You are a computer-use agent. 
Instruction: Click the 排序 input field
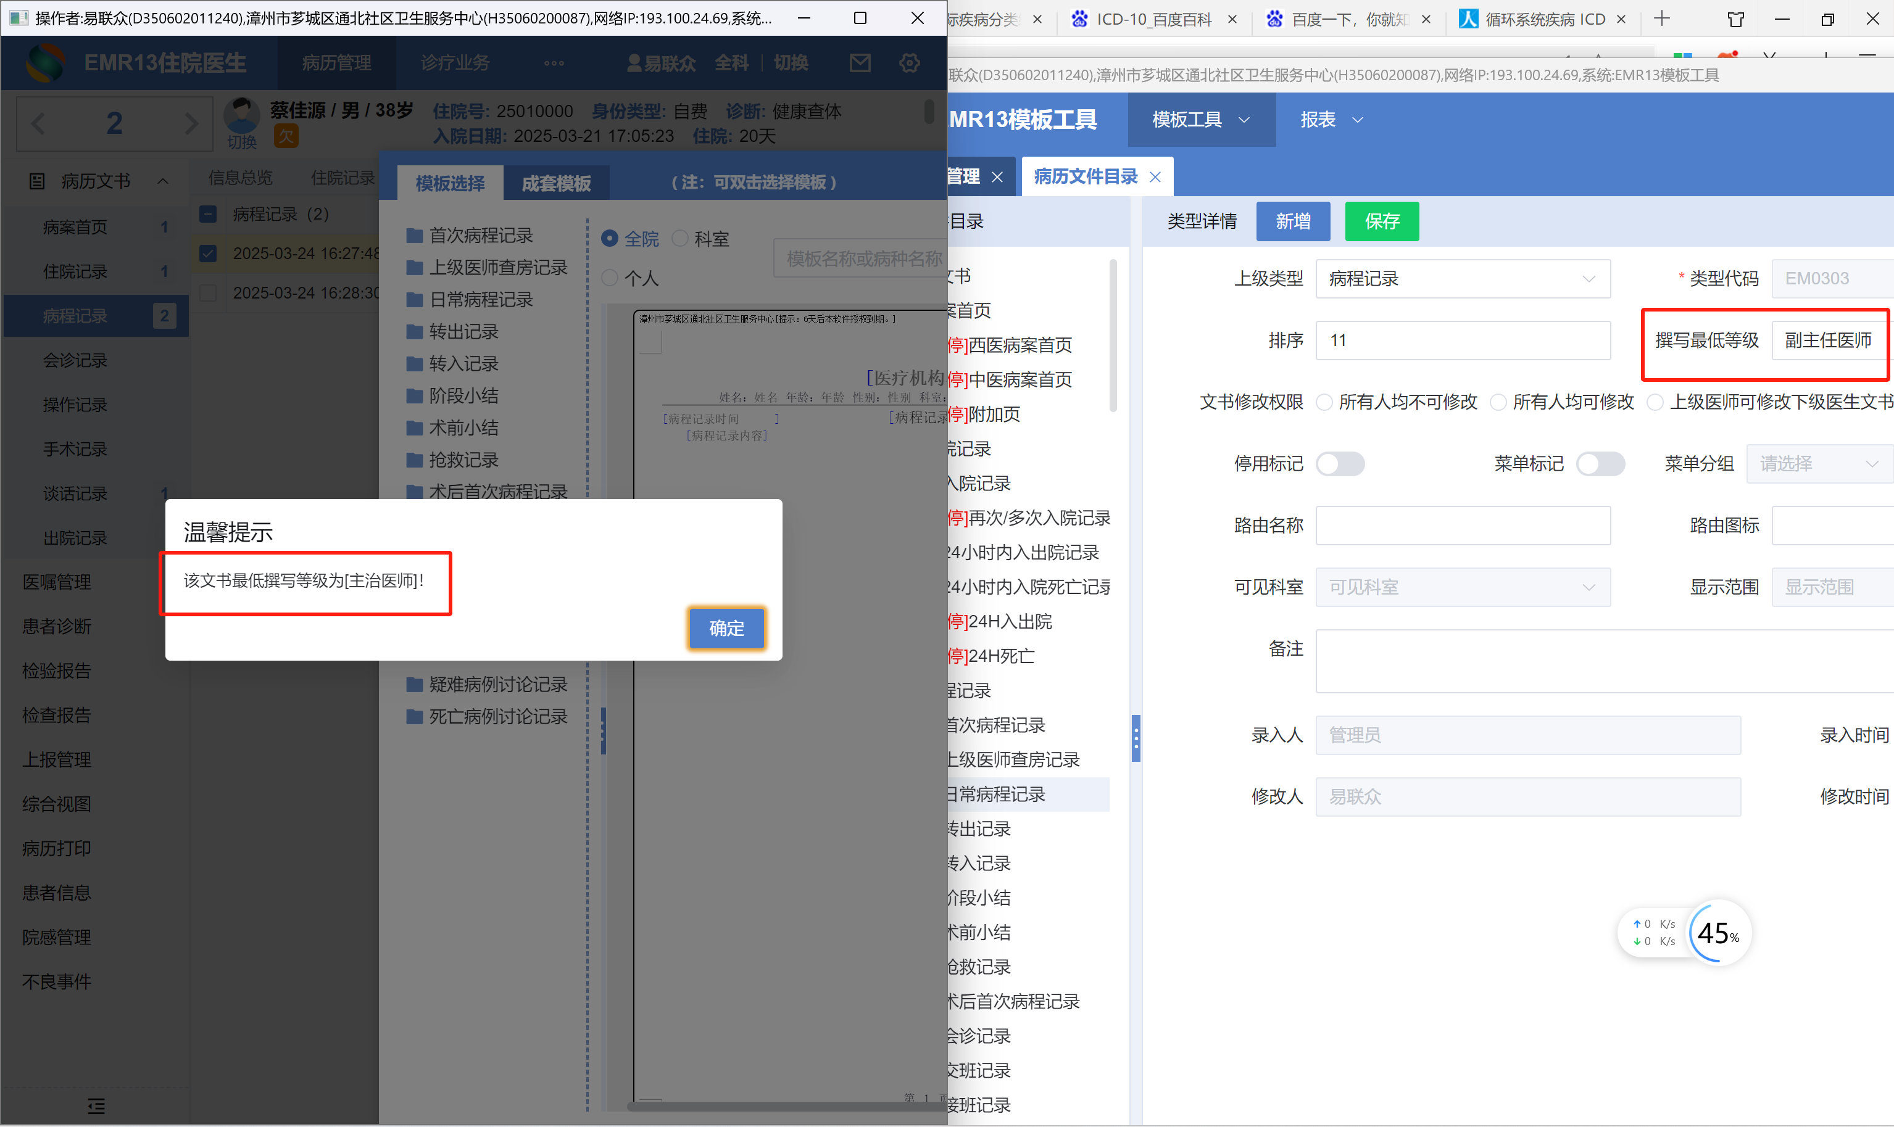(x=1462, y=341)
